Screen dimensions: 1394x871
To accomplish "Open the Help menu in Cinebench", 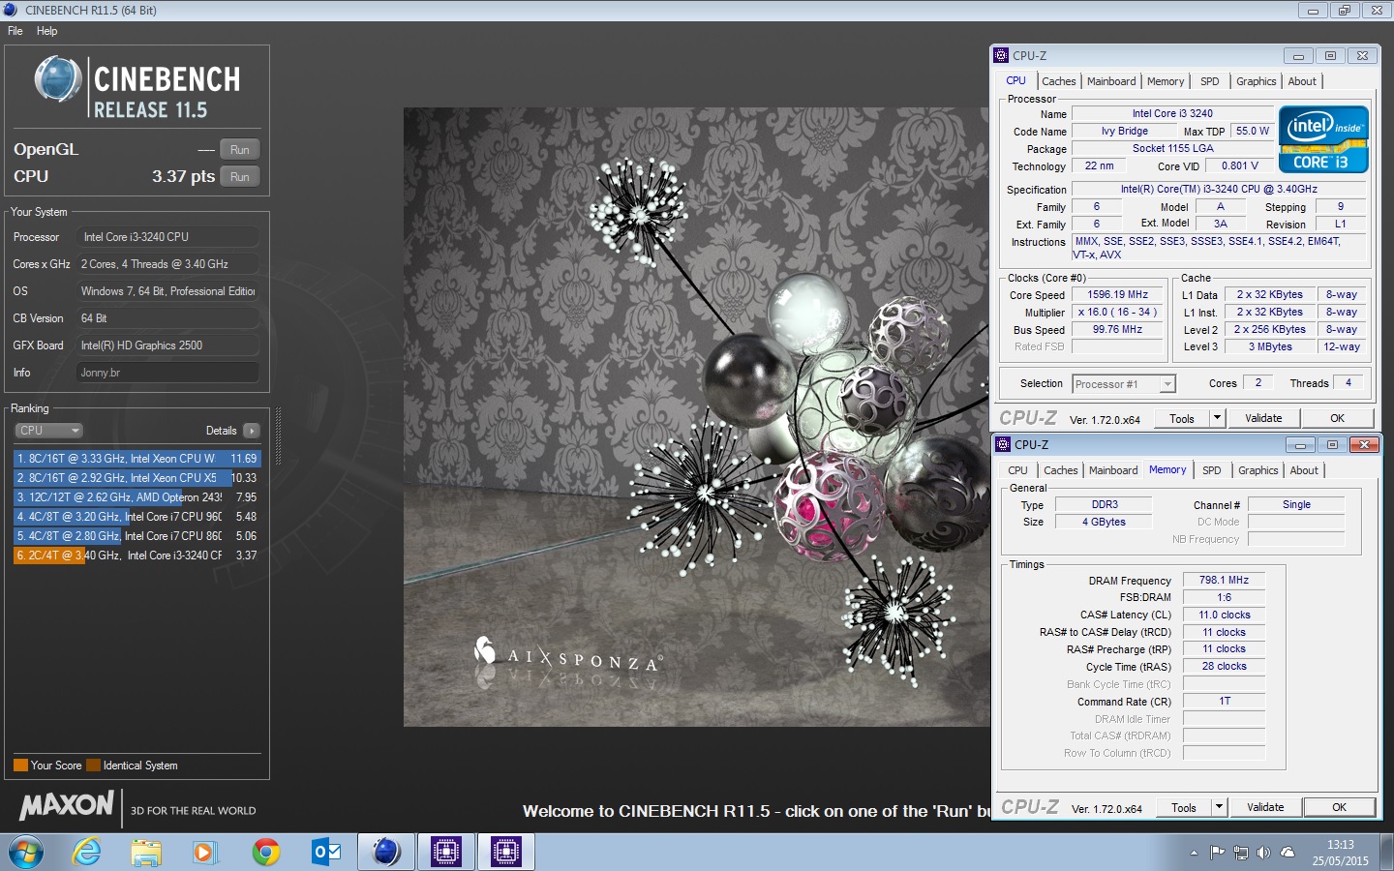I will (x=46, y=31).
